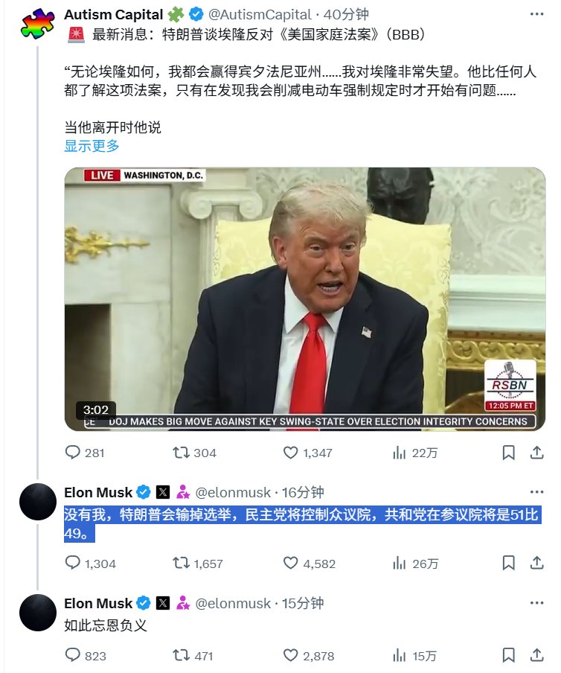This screenshot has height=673, width=561.
Task: View analytics for the 22万 views post
Action: click(x=399, y=453)
